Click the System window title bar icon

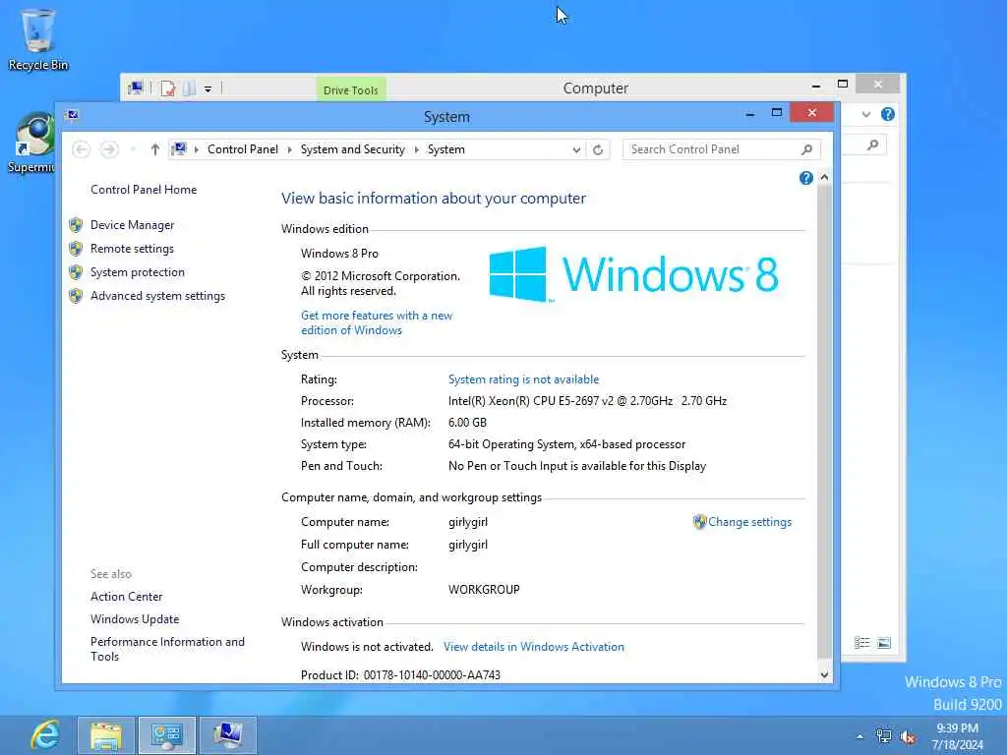click(x=72, y=115)
